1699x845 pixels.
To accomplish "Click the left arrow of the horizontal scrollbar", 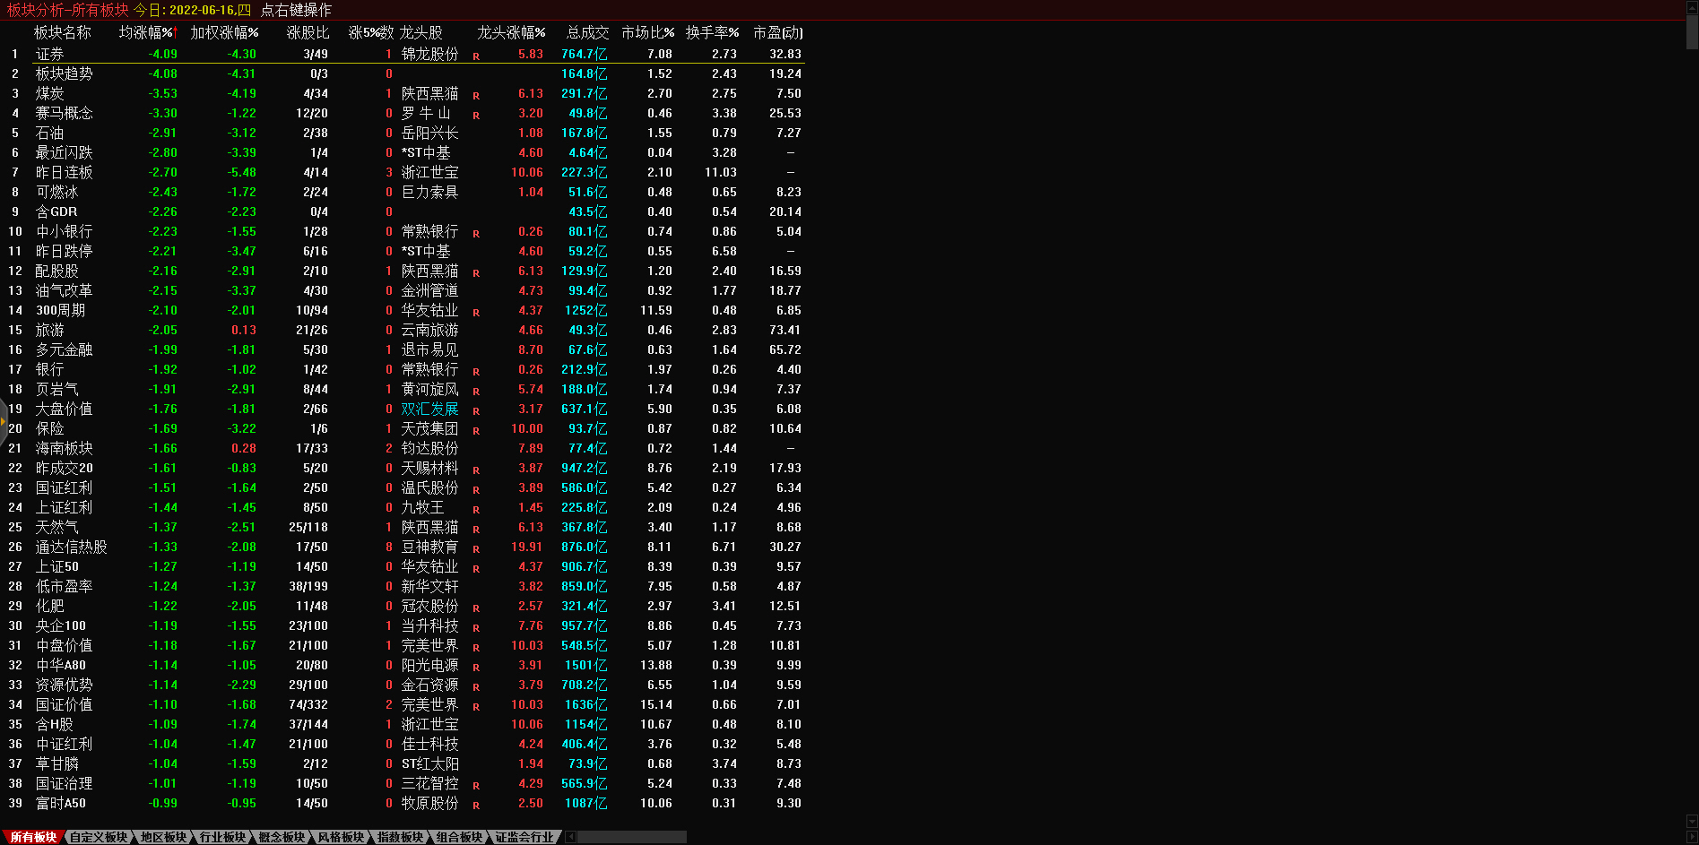I will (570, 837).
